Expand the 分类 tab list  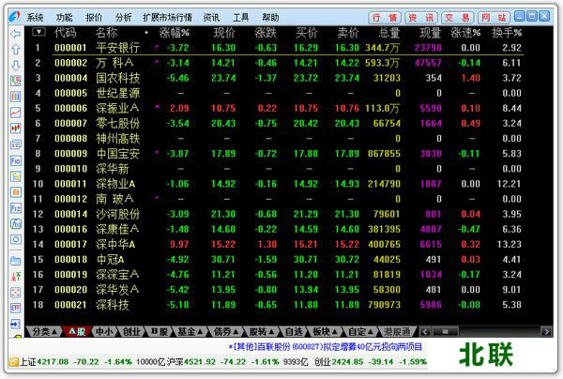[x=53, y=331]
